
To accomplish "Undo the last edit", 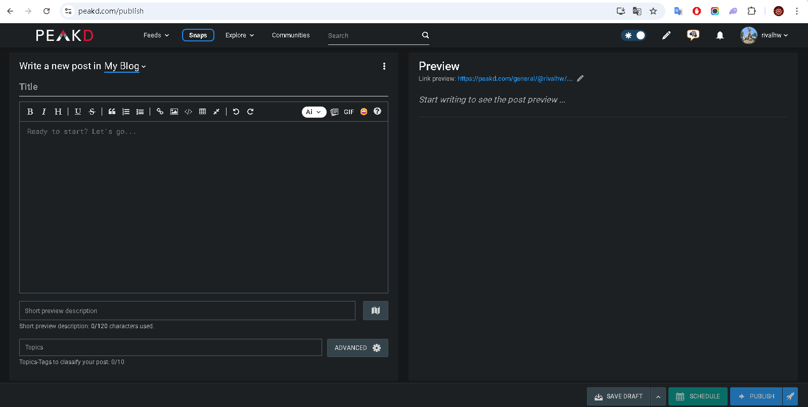I will 236,112.
